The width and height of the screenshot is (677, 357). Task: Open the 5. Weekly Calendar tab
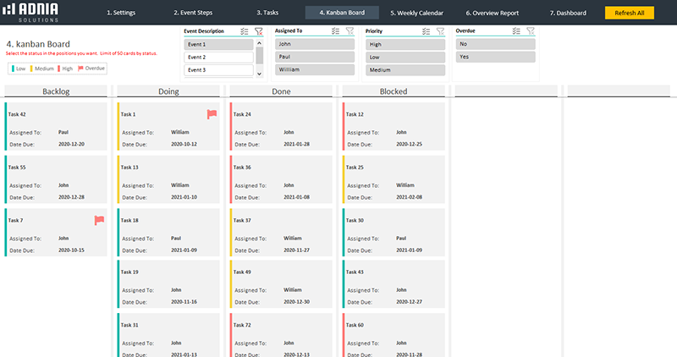click(417, 14)
